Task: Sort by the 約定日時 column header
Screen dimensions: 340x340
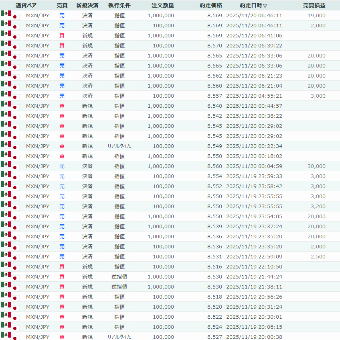Action: (253, 6)
